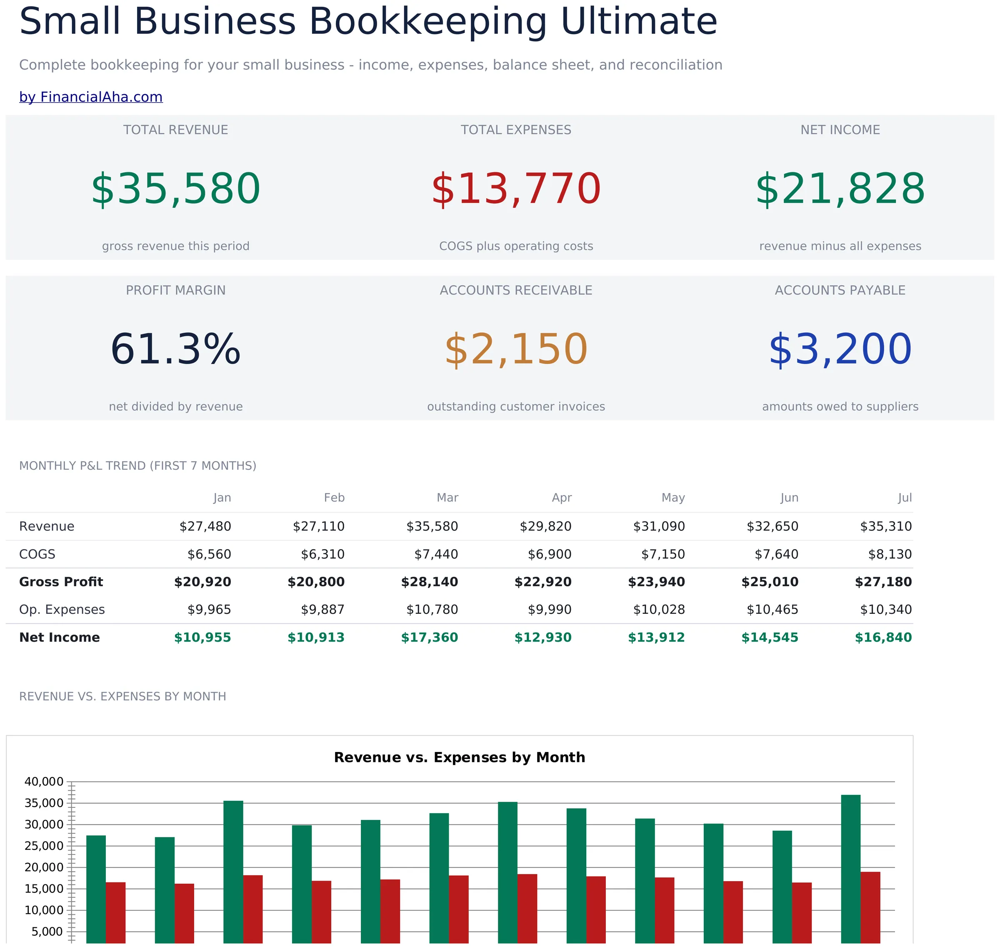
Task: Click the 40,000 axis label on chart
Action: coord(44,782)
